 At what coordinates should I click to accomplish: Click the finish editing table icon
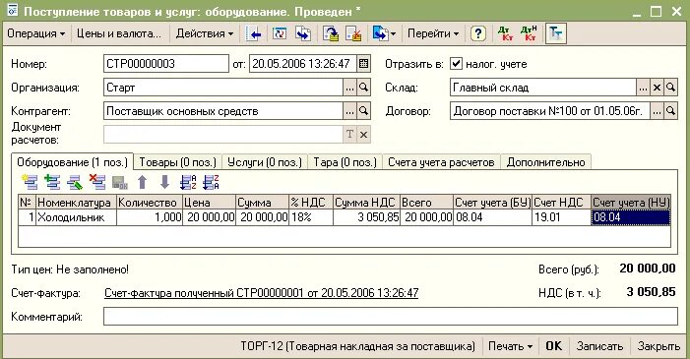[x=120, y=182]
